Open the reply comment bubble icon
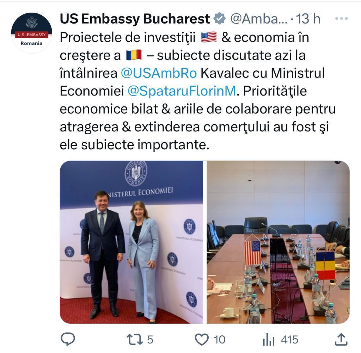Image resolution: width=361 pixels, height=353 pixels. 68,339
